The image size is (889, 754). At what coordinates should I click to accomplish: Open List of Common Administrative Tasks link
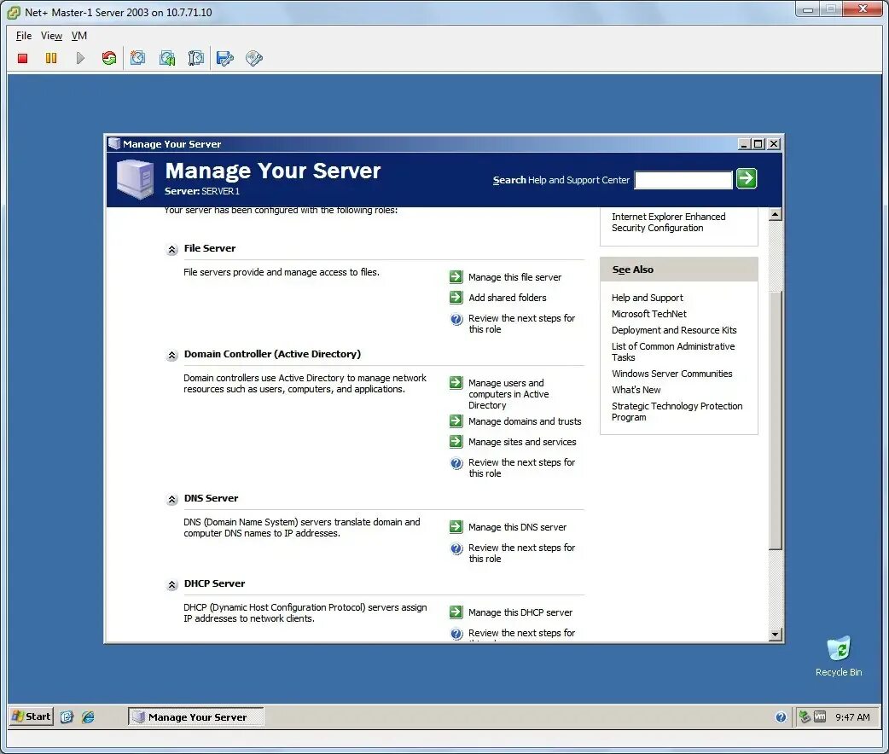[673, 351]
